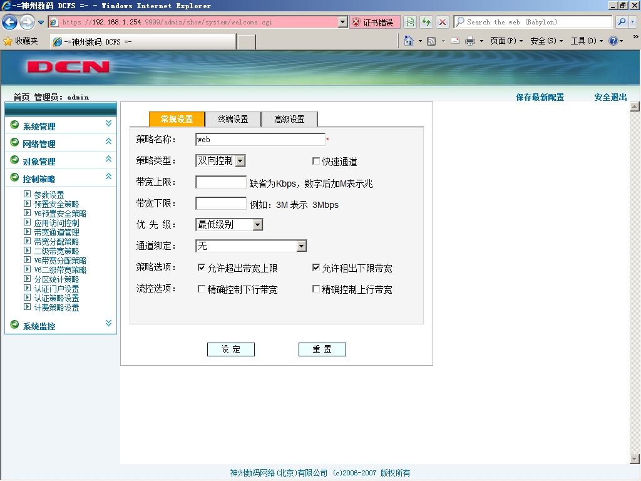Open the 安全(S) menu
641x481 pixels.
click(x=546, y=41)
